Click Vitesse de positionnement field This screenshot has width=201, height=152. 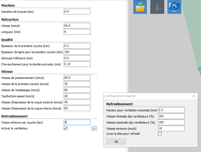[77, 78]
